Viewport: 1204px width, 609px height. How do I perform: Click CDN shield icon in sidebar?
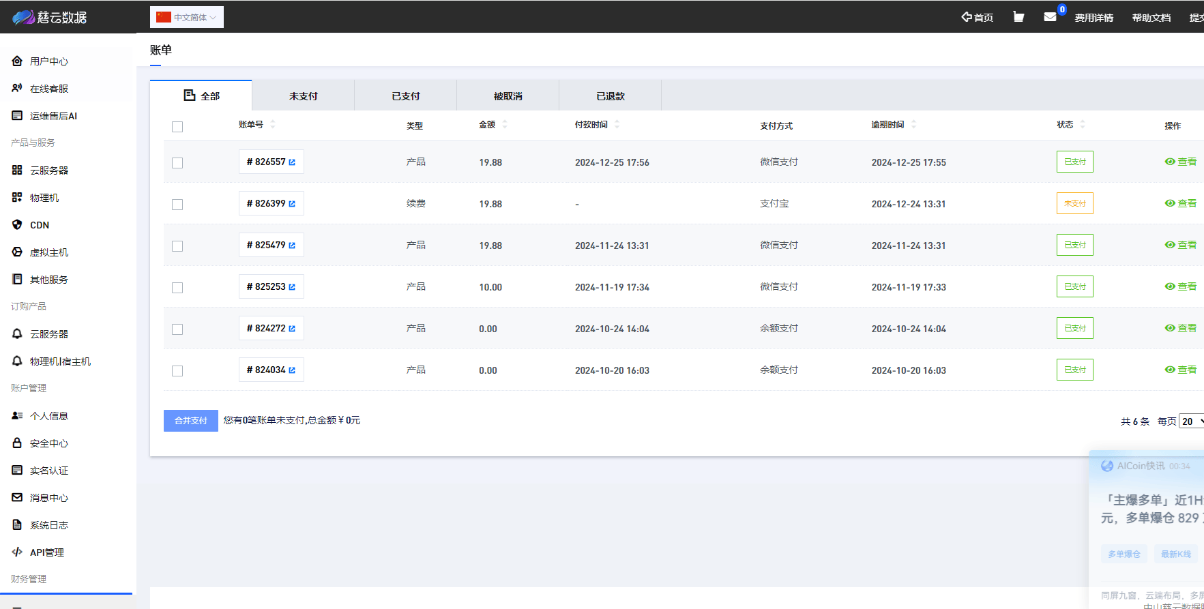[x=17, y=225]
